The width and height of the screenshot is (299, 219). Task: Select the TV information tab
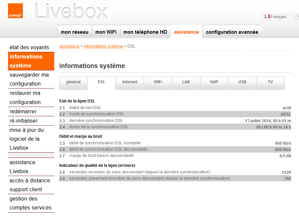click(270, 83)
